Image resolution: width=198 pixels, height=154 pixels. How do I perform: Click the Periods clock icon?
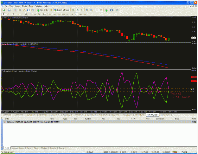point(112,10)
